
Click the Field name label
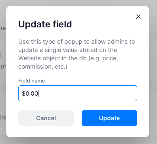pos(32,81)
